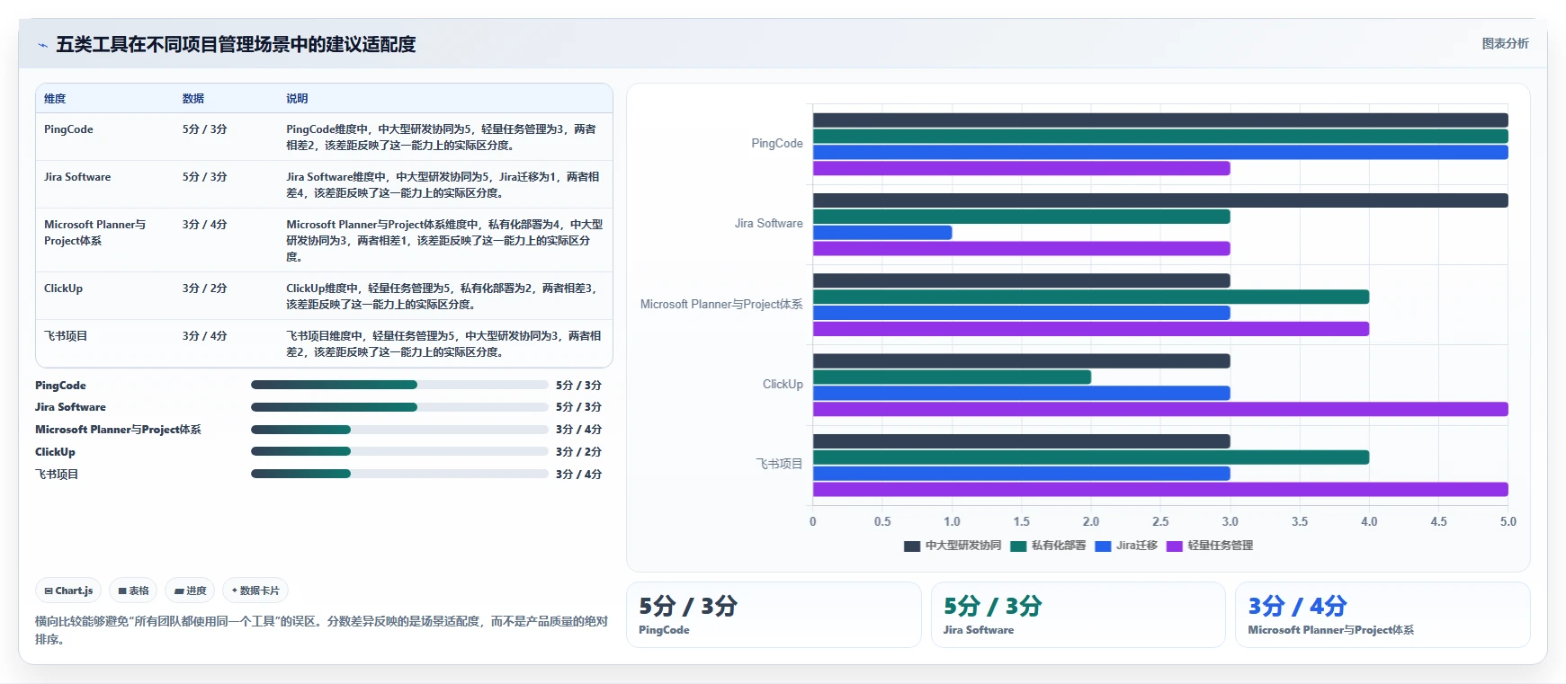Click the bold ClickUp label beside its progress bar

pos(55,452)
